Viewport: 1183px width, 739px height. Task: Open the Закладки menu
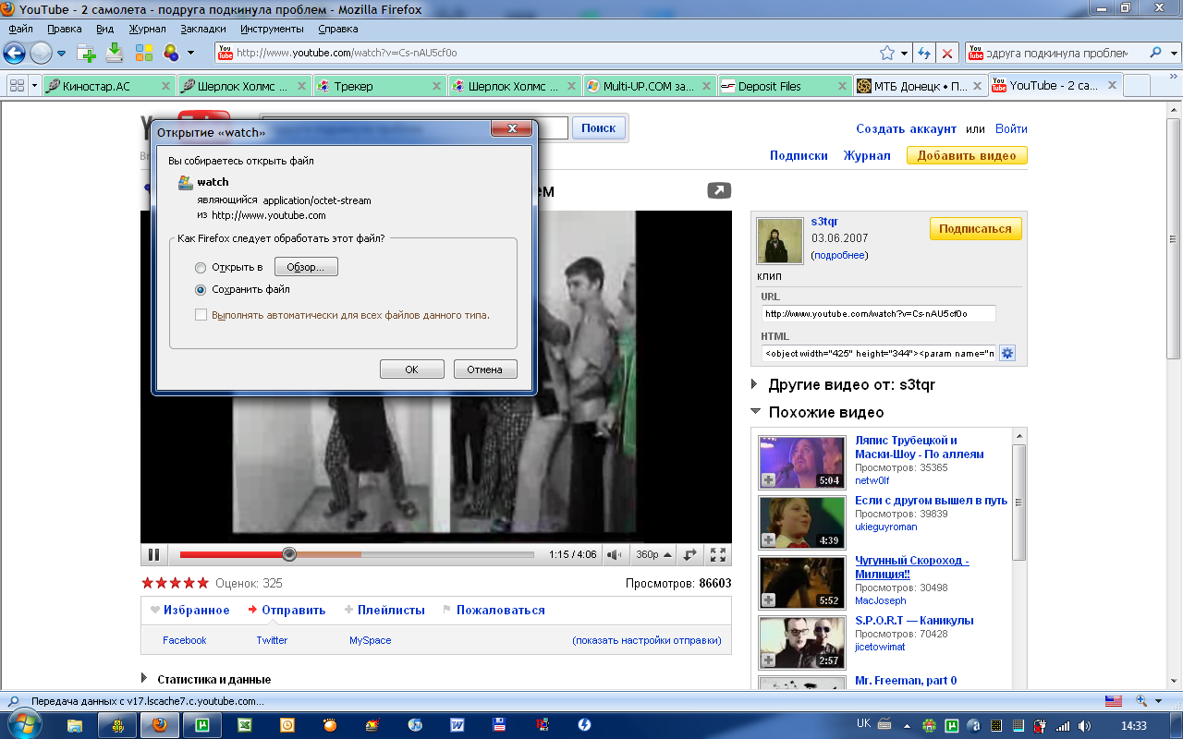(203, 29)
